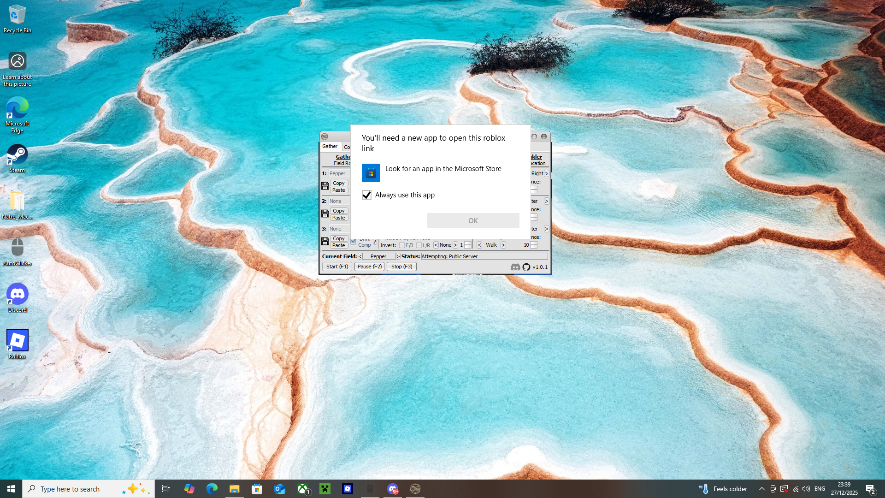Click the save icon for field 1
Image resolution: width=885 pixels, height=498 pixels.
(325, 186)
